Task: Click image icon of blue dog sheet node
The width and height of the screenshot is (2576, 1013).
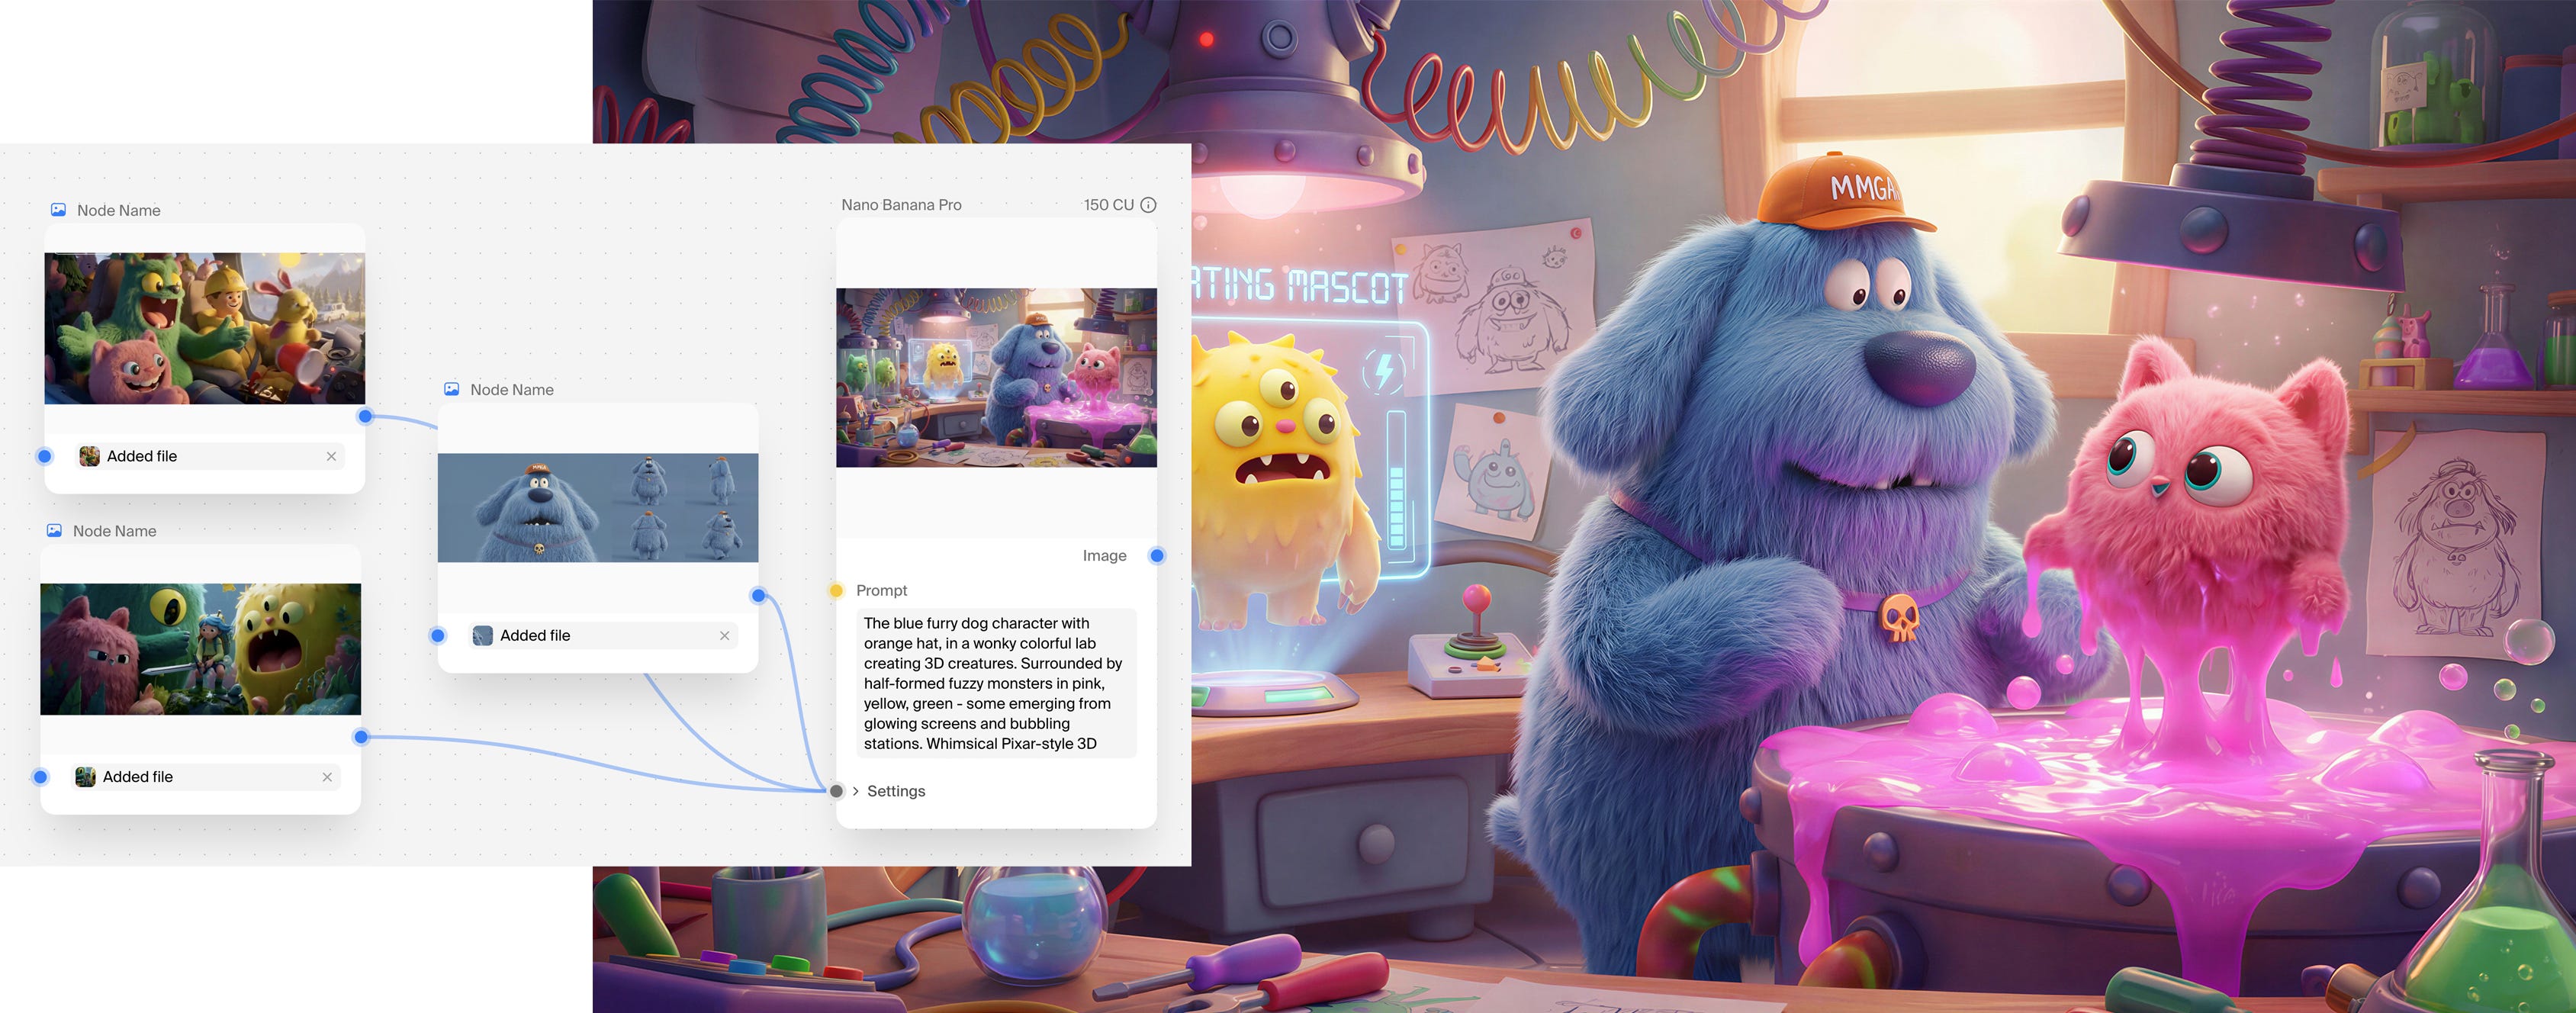Action: pyautogui.click(x=452, y=389)
